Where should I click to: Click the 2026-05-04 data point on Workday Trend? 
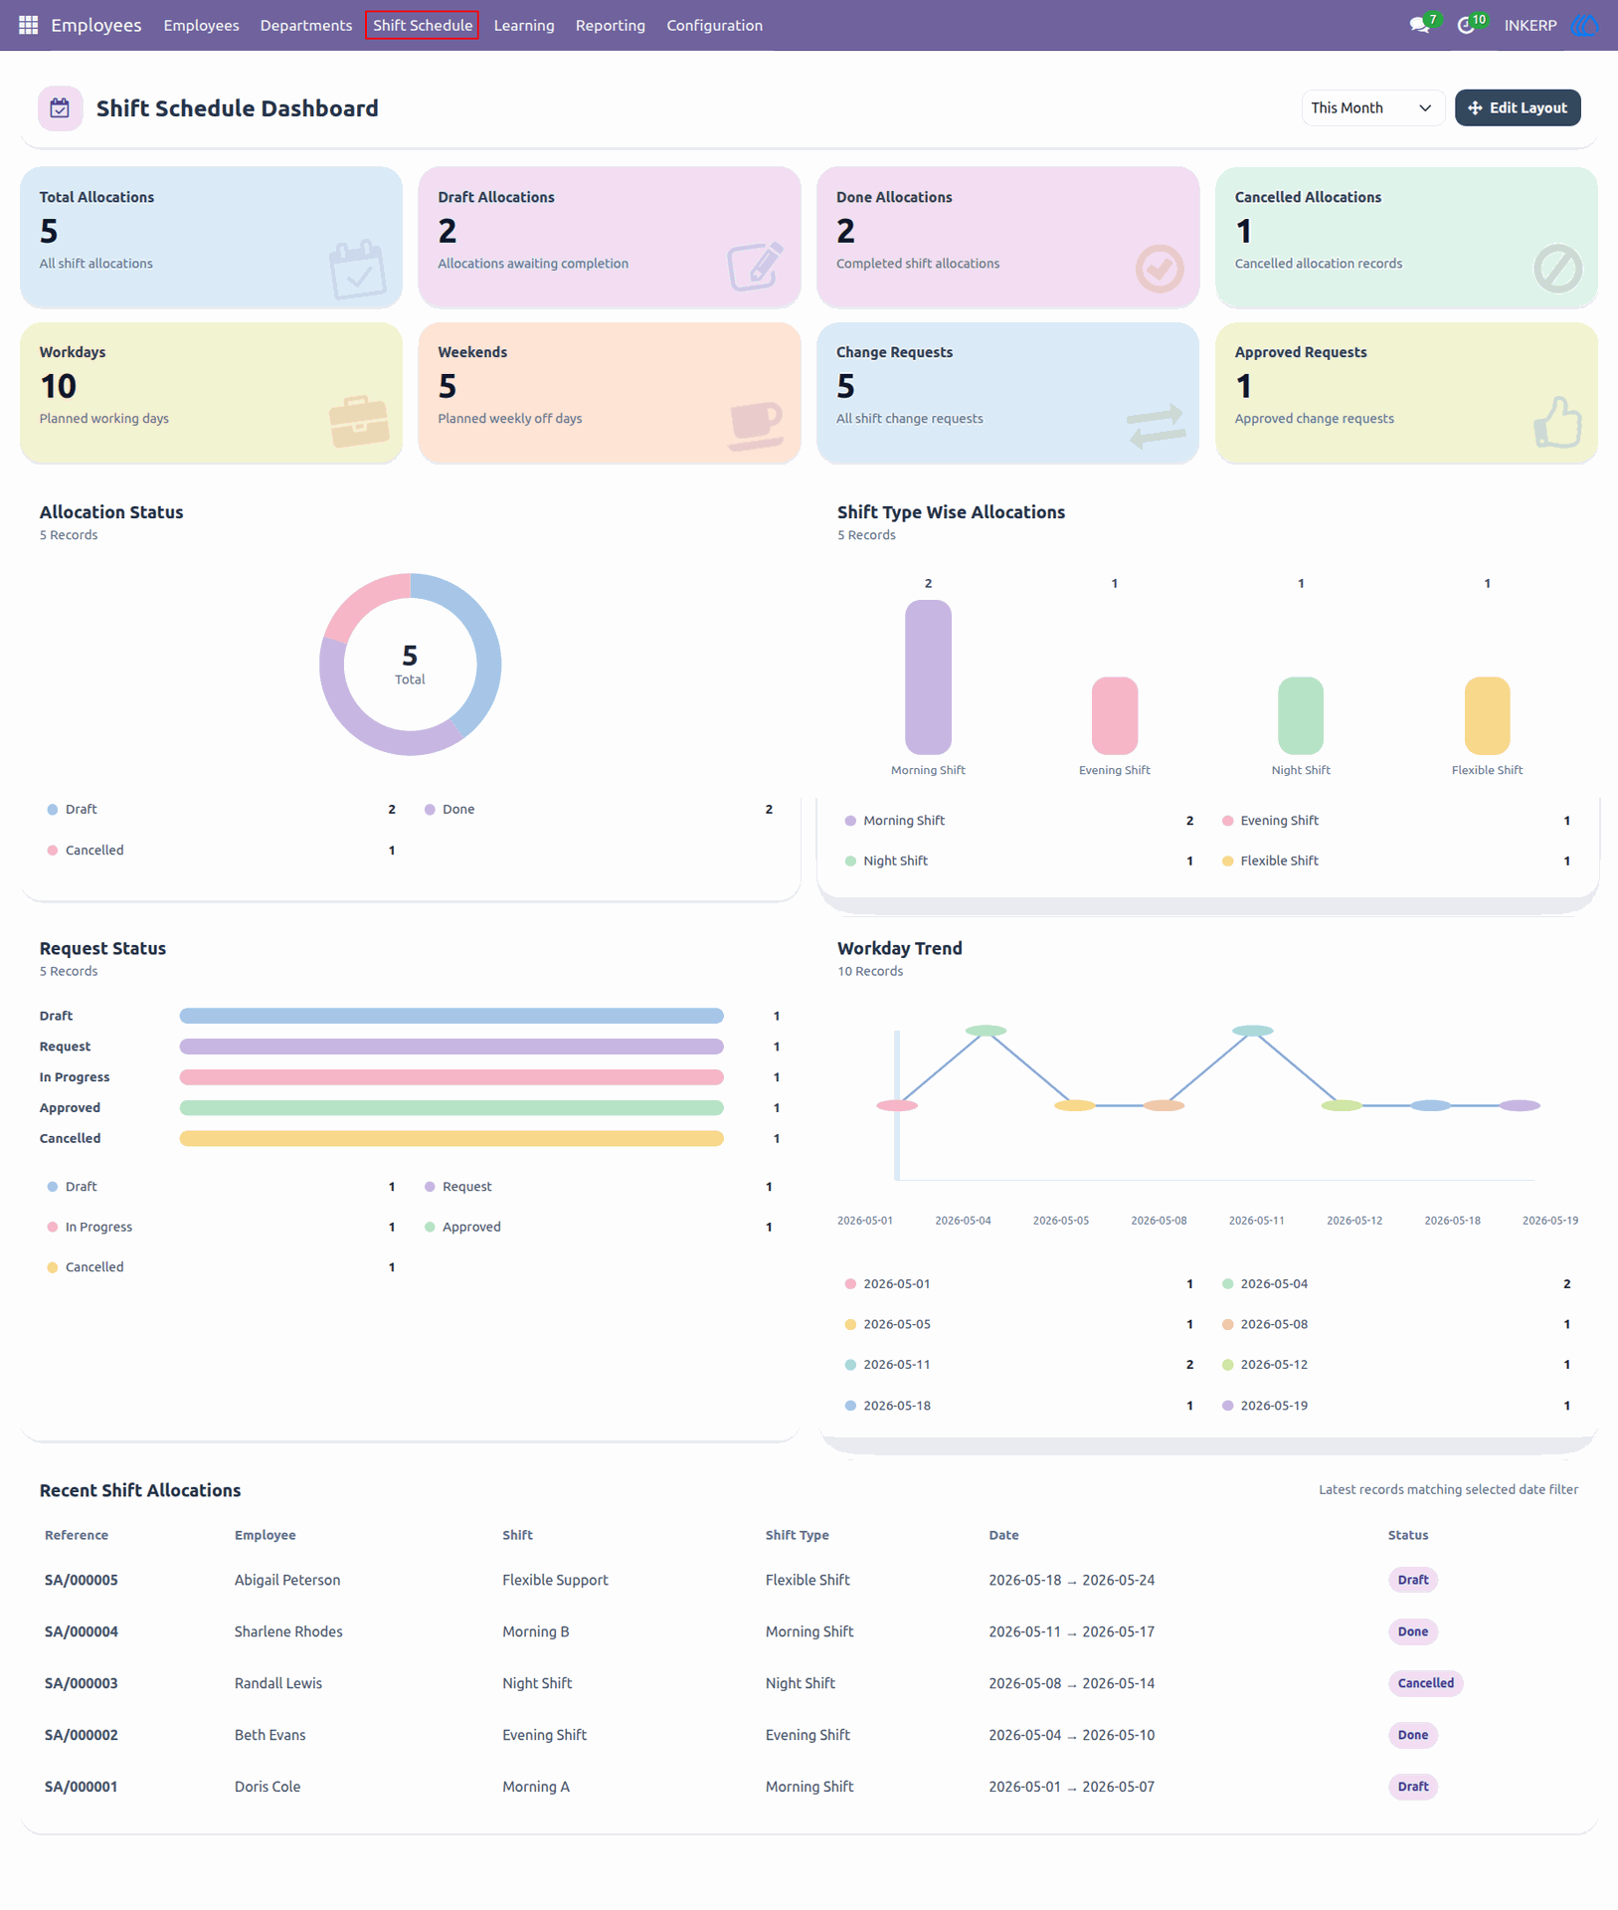click(986, 1031)
